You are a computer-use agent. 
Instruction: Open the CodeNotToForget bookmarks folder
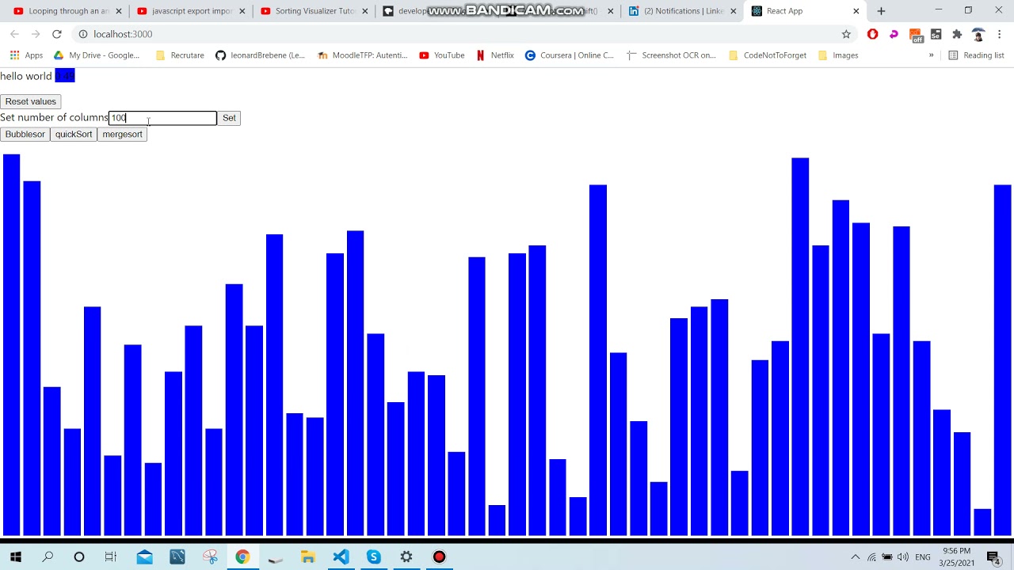tap(767, 55)
